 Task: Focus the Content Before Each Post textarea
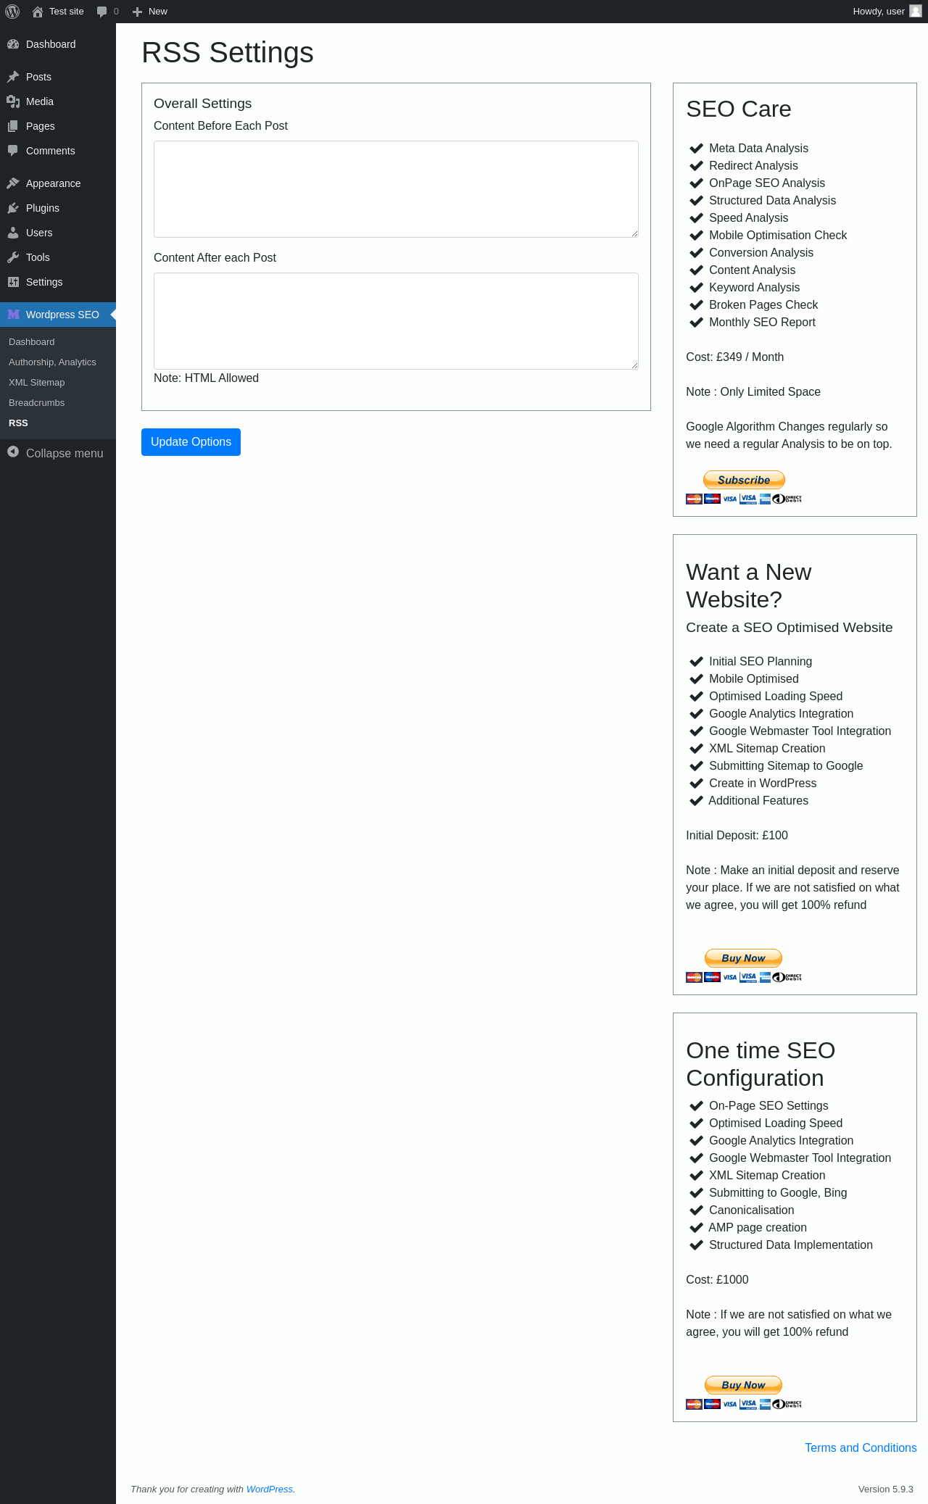(x=396, y=189)
